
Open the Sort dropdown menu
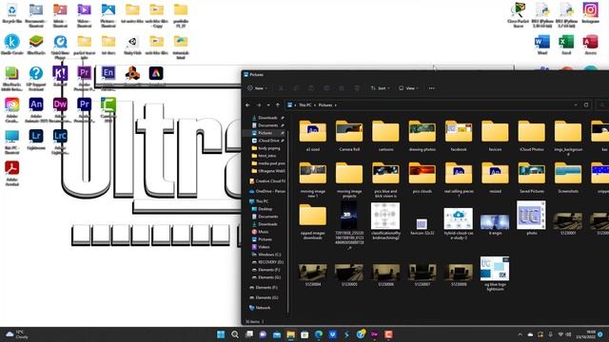click(x=381, y=88)
